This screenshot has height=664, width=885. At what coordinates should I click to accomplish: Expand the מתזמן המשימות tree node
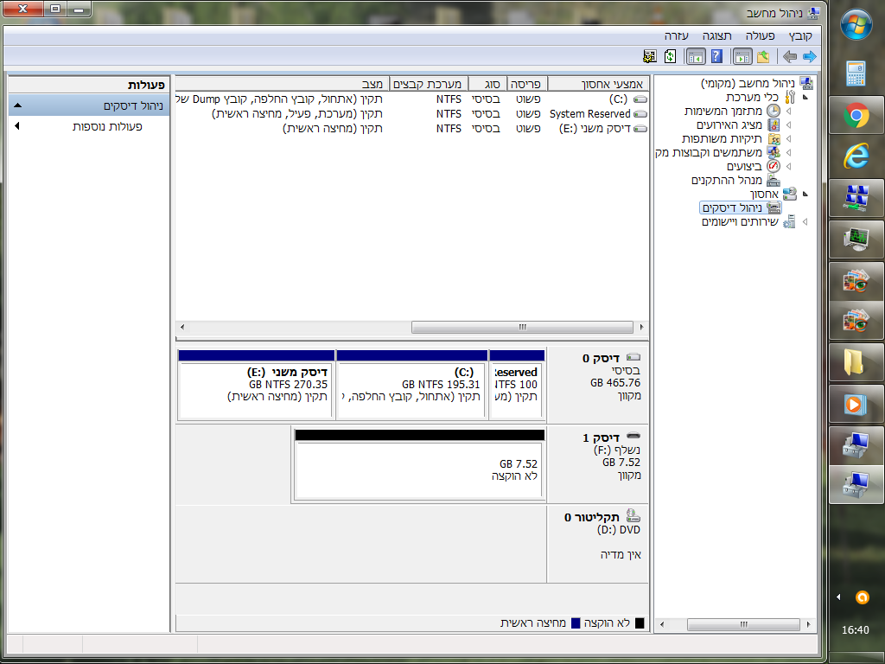coord(788,112)
